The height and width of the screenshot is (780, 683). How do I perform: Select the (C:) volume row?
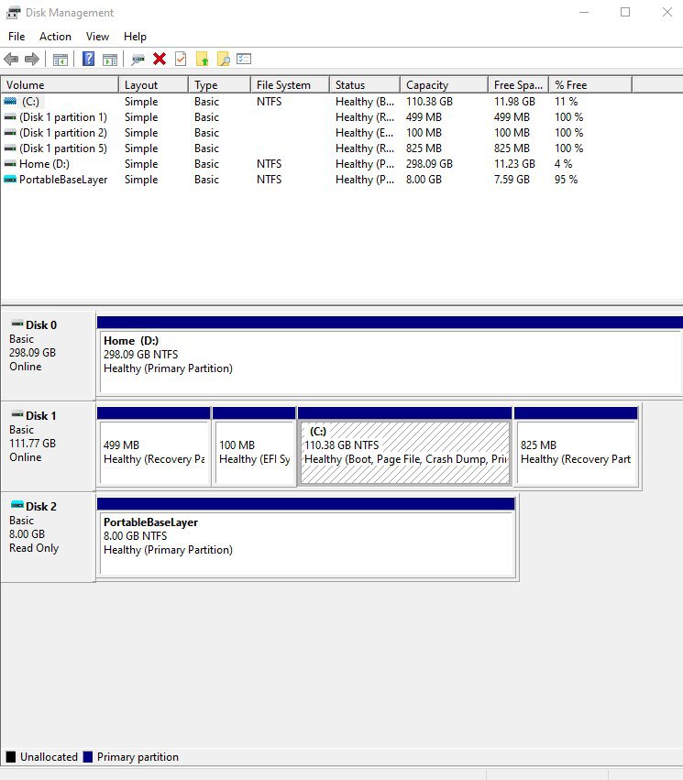[317, 102]
